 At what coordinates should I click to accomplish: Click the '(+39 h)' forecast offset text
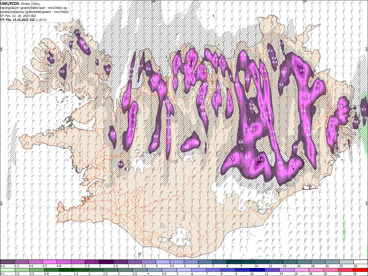[41, 20]
